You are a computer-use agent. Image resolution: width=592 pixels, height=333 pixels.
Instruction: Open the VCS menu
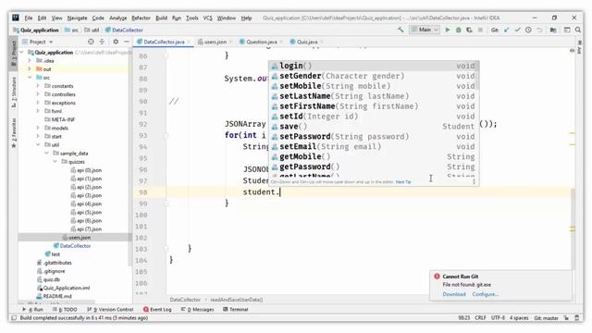pos(207,18)
